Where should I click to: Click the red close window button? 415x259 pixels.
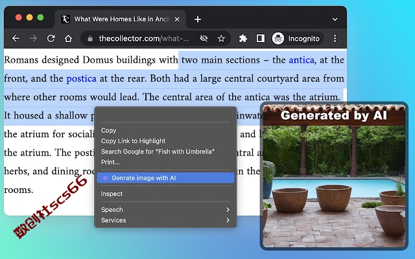[19, 17]
